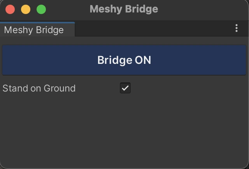Minimize window with the yellow button
Screen dimensions: 249x169
click(26, 9)
